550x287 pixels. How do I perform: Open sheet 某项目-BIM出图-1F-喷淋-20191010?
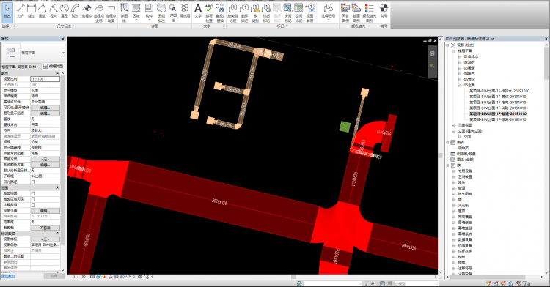tap(498, 119)
